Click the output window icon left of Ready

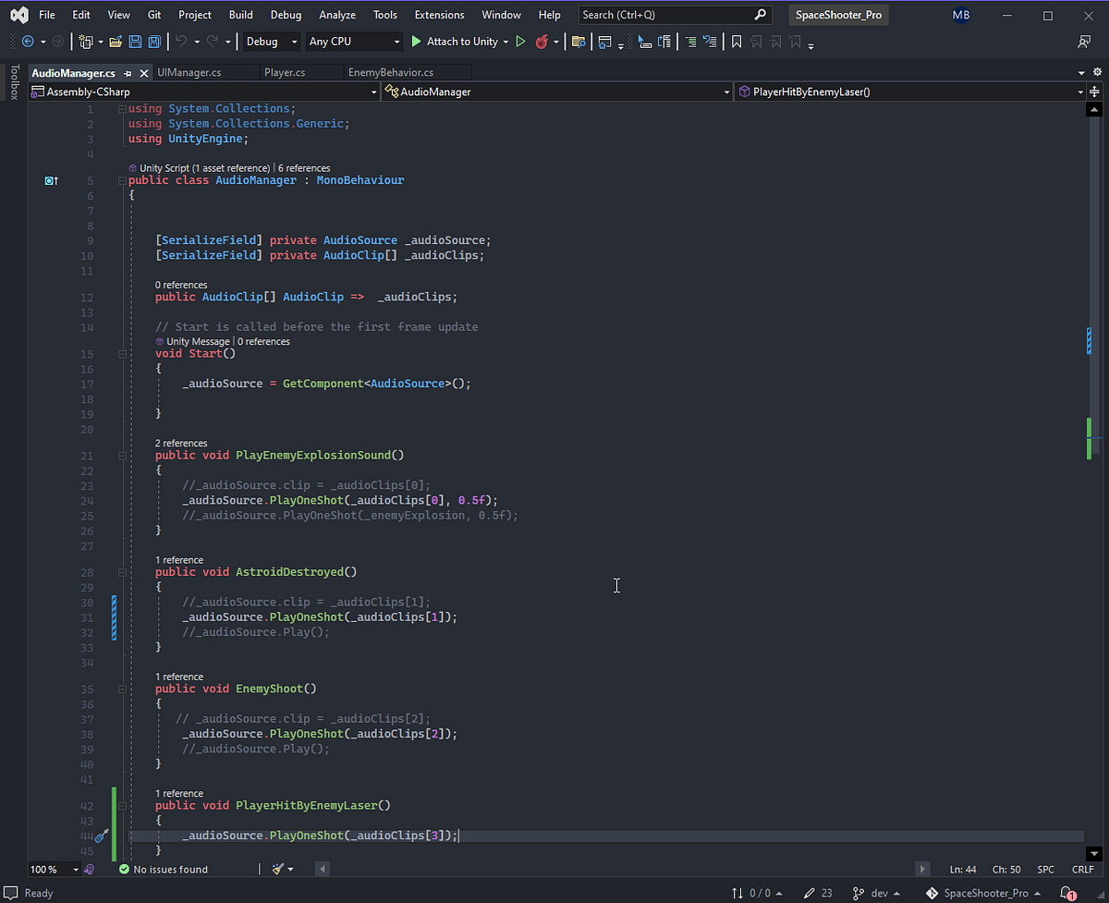tap(13, 893)
